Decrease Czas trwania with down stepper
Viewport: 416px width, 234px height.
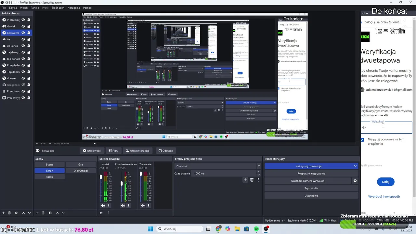(x=259, y=175)
